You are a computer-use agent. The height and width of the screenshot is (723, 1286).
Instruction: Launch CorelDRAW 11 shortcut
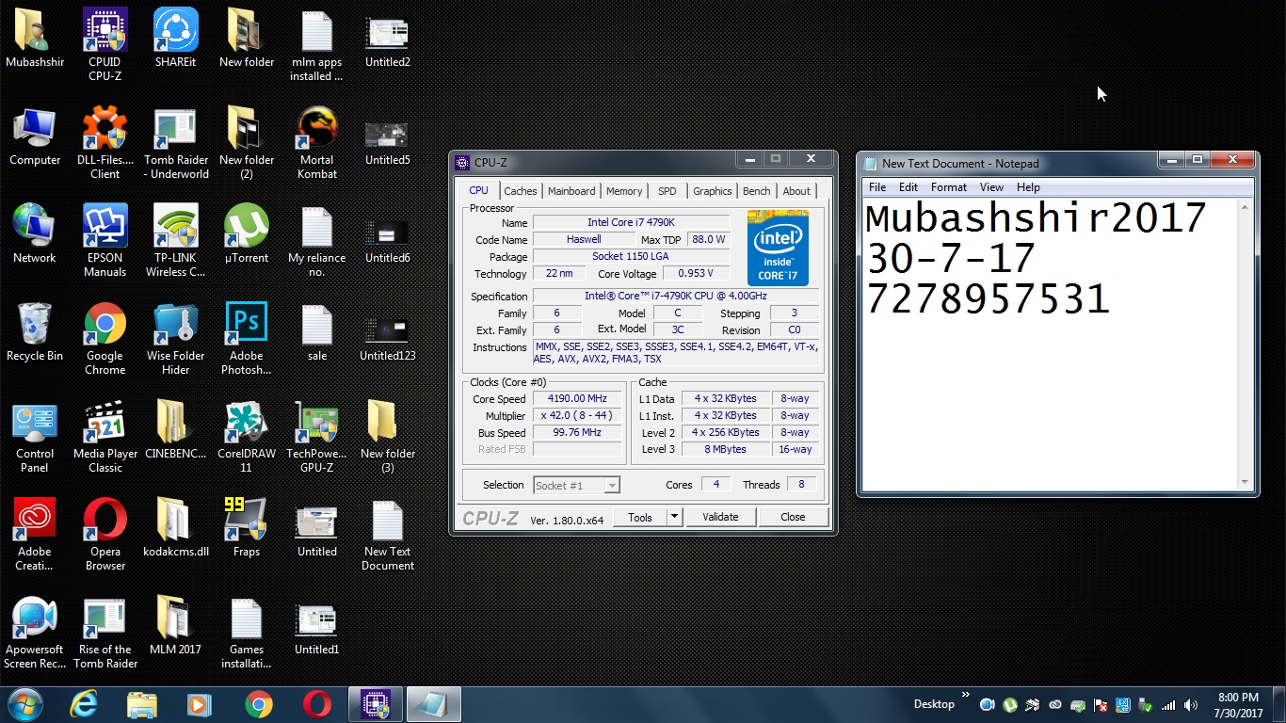(x=247, y=436)
